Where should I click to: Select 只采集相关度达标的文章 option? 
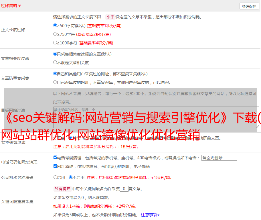(55, 54)
